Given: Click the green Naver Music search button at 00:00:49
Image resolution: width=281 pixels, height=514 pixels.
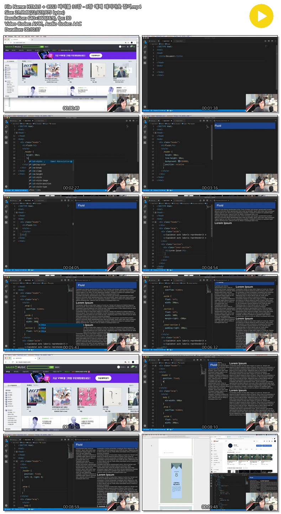Looking at the screenshot, I should click(42, 47).
